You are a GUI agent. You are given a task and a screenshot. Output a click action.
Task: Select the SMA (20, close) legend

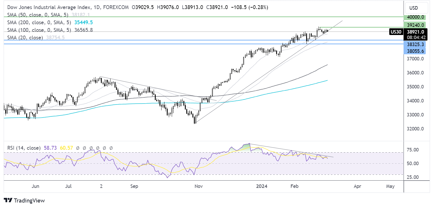[x=25, y=38]
